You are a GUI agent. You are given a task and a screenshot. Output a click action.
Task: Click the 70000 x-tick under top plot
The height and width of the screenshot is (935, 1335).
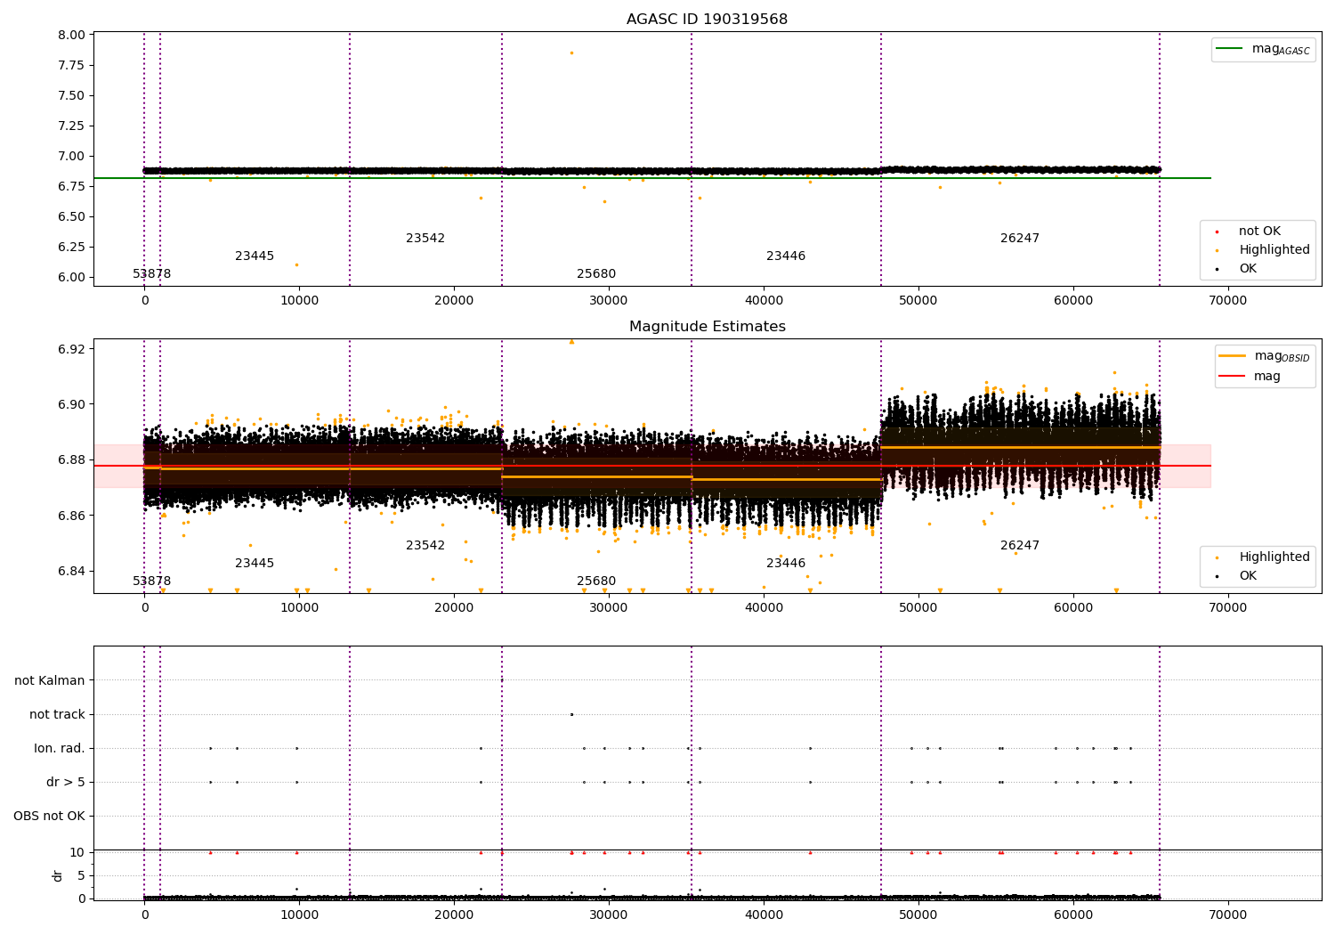click(1227, 301)
